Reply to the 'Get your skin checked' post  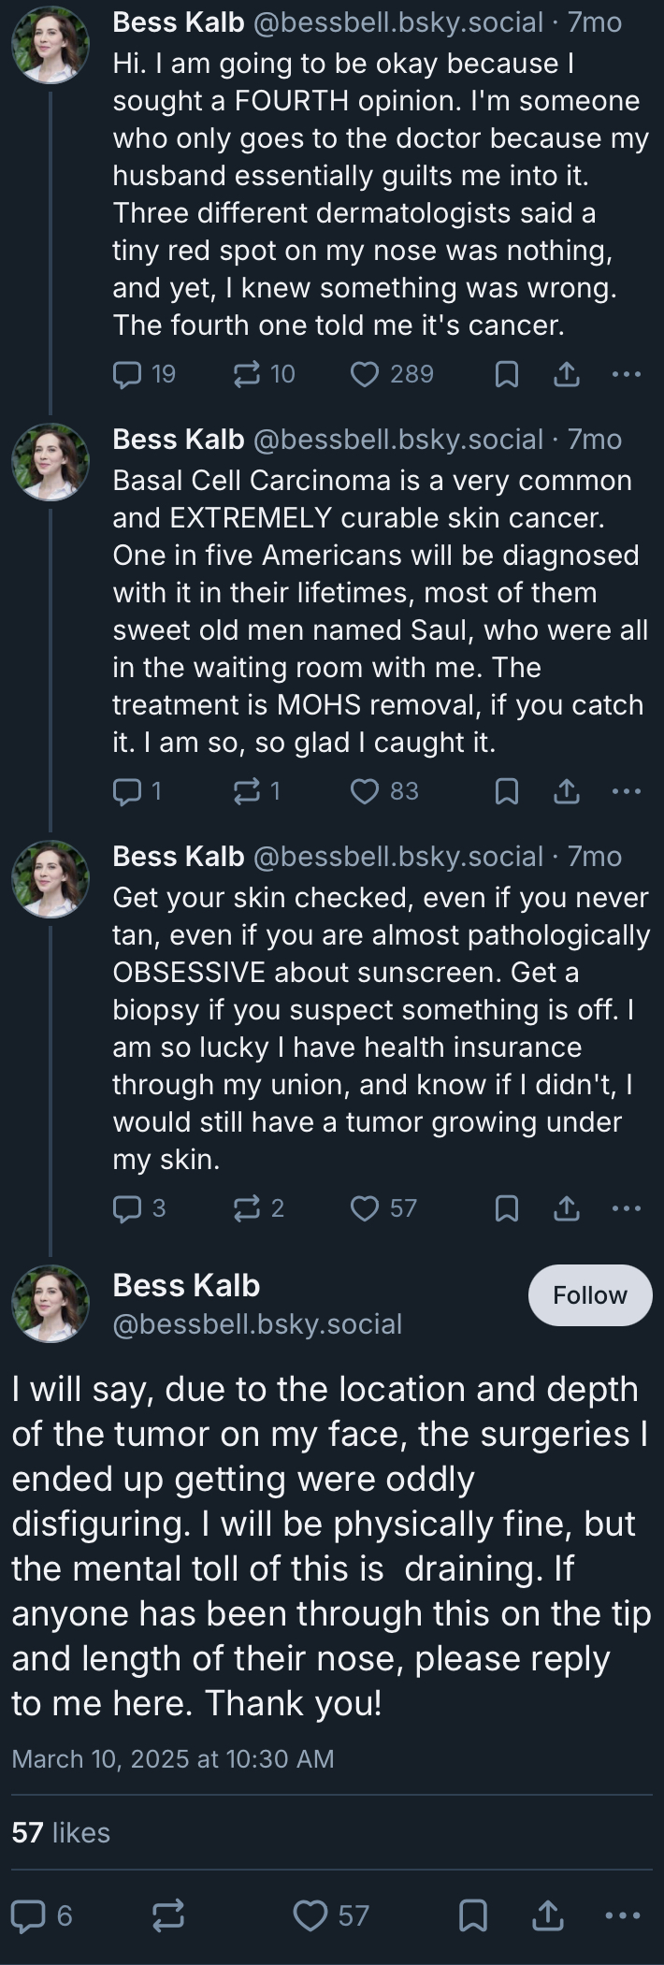(x=127, y=1208)
